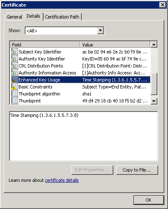Switch to the General tab
The height and width of the screenshot is (209, 168).
point(14,17)
